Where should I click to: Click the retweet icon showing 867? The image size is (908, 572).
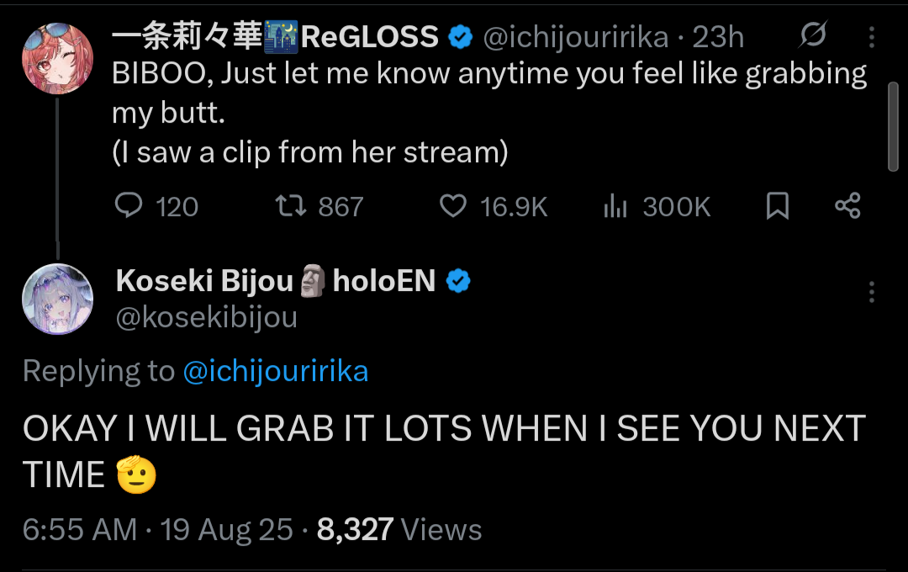[290, 206]
